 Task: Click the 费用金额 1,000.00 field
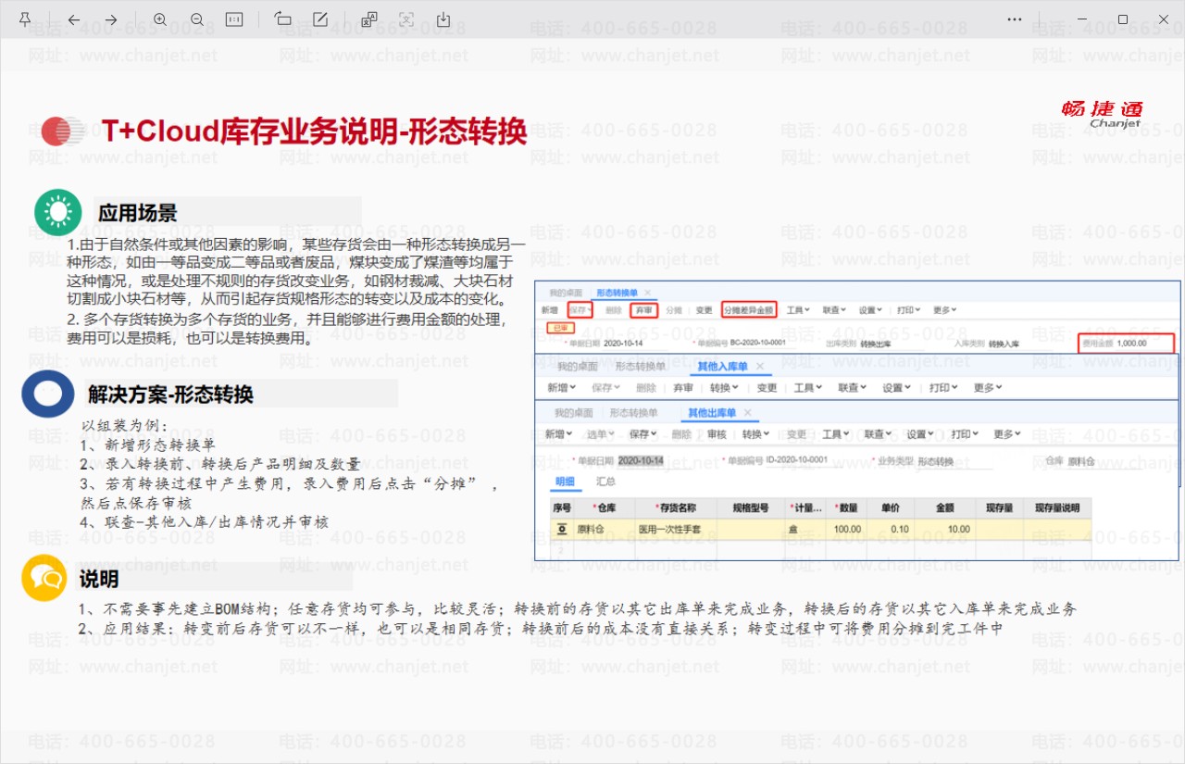1127,343
